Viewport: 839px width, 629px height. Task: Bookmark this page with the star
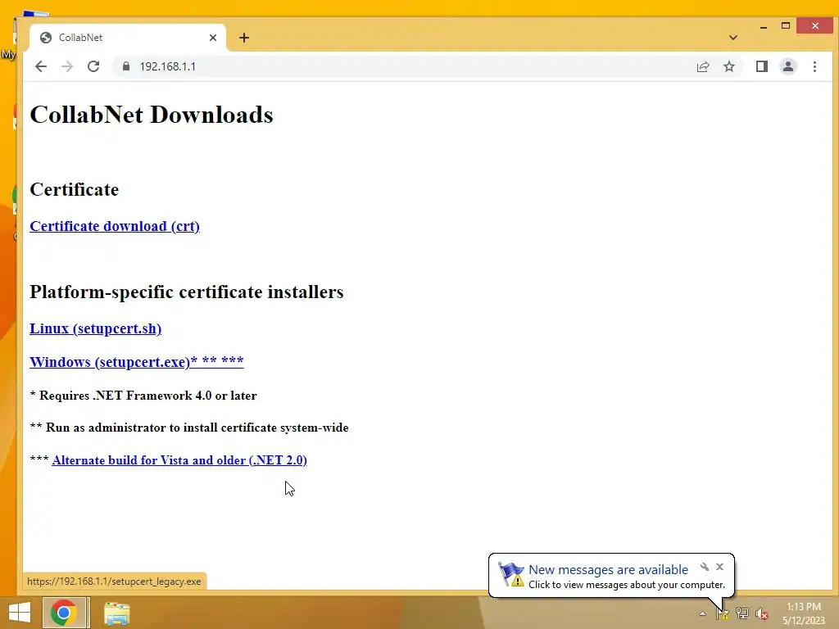728,66
